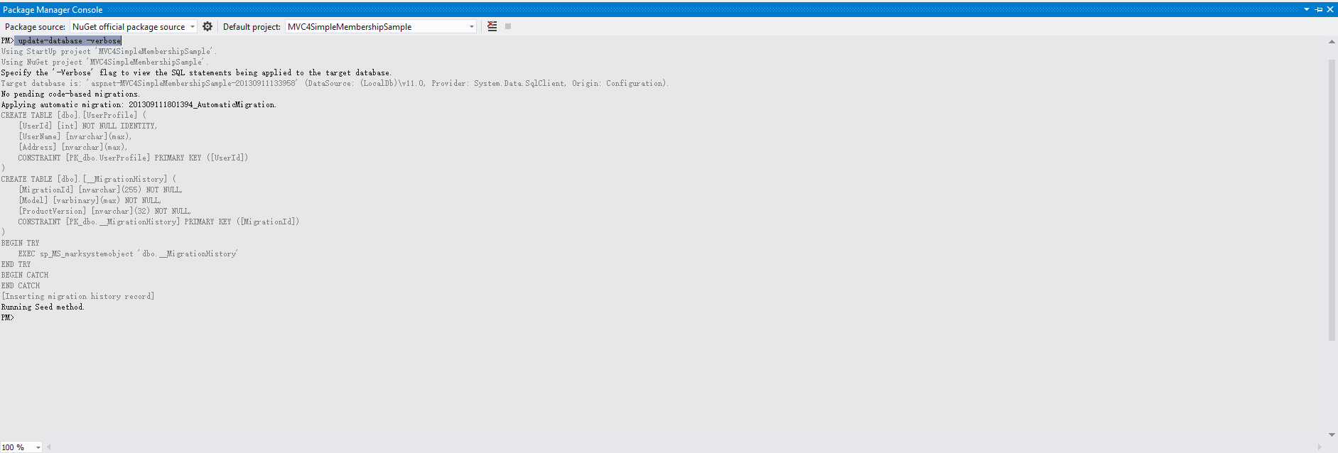This screenshot has width=1338, height=453.
Task: Click the vertical scrollbar up arrow
Action: [1332, 42]
